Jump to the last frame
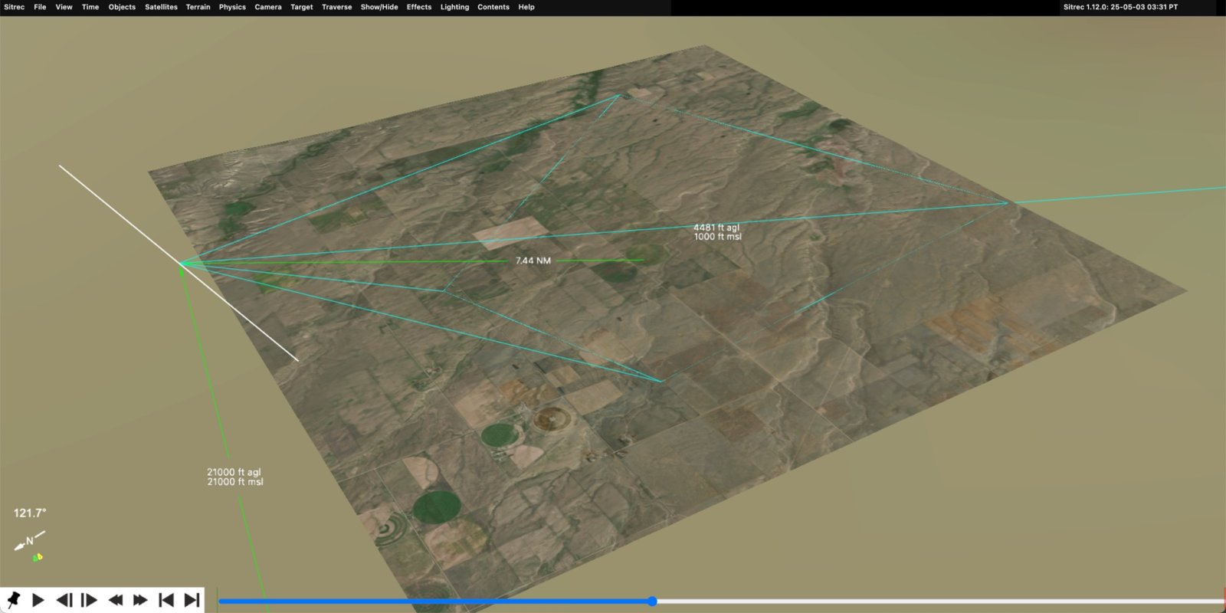1226x613 pixels. point(192,599)
